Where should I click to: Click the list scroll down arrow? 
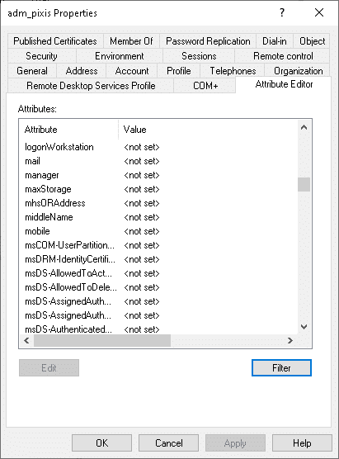click(x=304, y=327)
